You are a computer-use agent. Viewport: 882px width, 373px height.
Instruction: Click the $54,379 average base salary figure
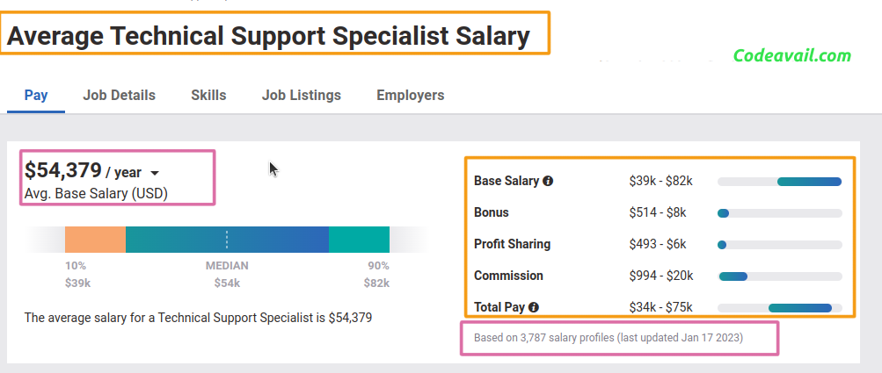[x=63, y=170]
